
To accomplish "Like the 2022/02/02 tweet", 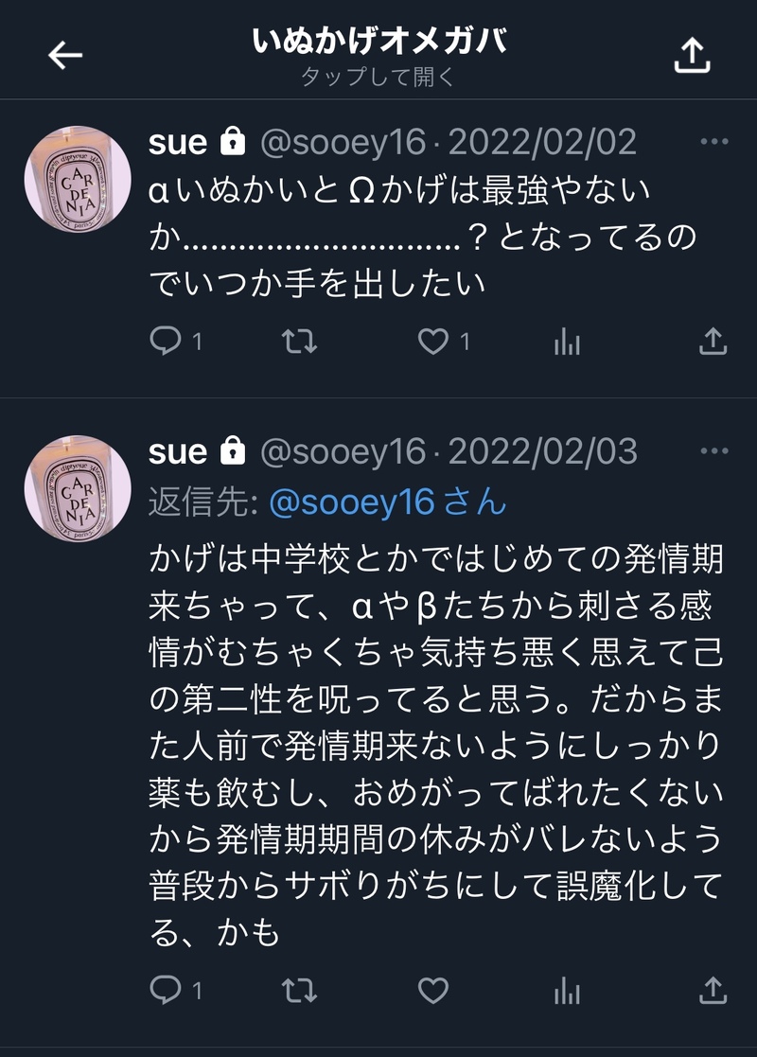I will coord(432,342).
